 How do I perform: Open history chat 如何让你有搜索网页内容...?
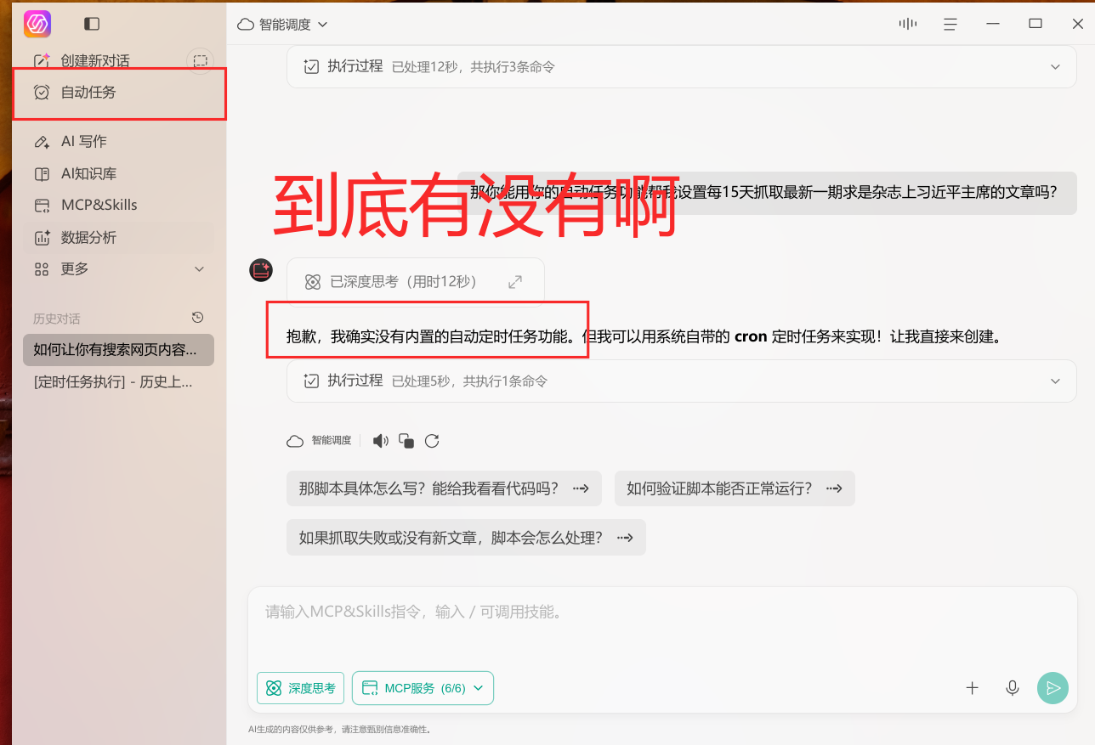coord(119,350)
